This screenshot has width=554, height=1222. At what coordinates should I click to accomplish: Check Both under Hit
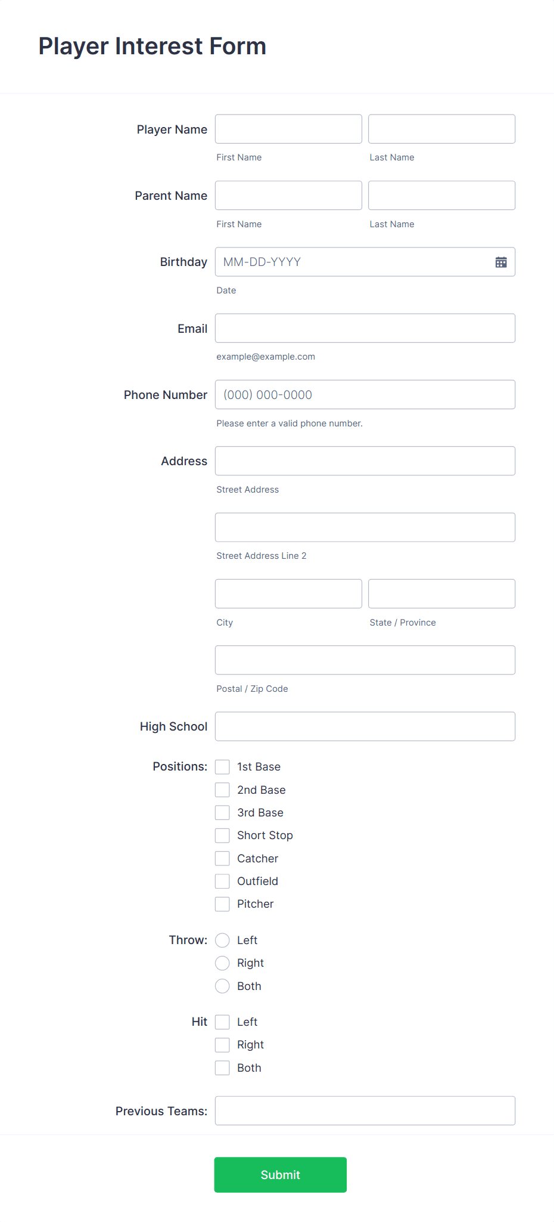(x=222, y=1068)
